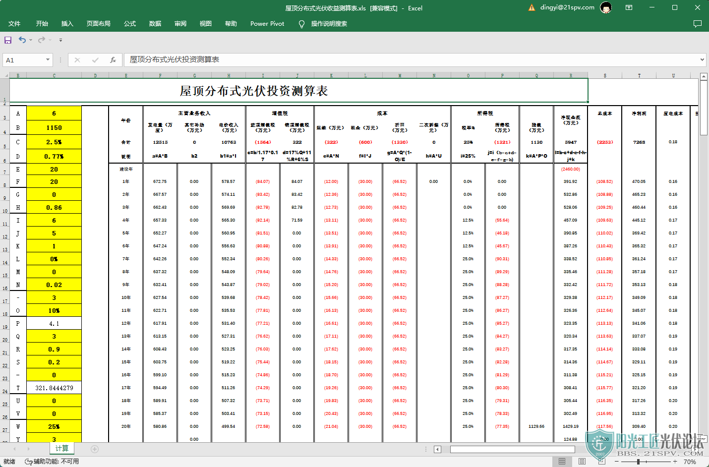The width and height of the screenshot is (709, 467).
Task: Click the Redo arrow icon
Action: point(42,40)
